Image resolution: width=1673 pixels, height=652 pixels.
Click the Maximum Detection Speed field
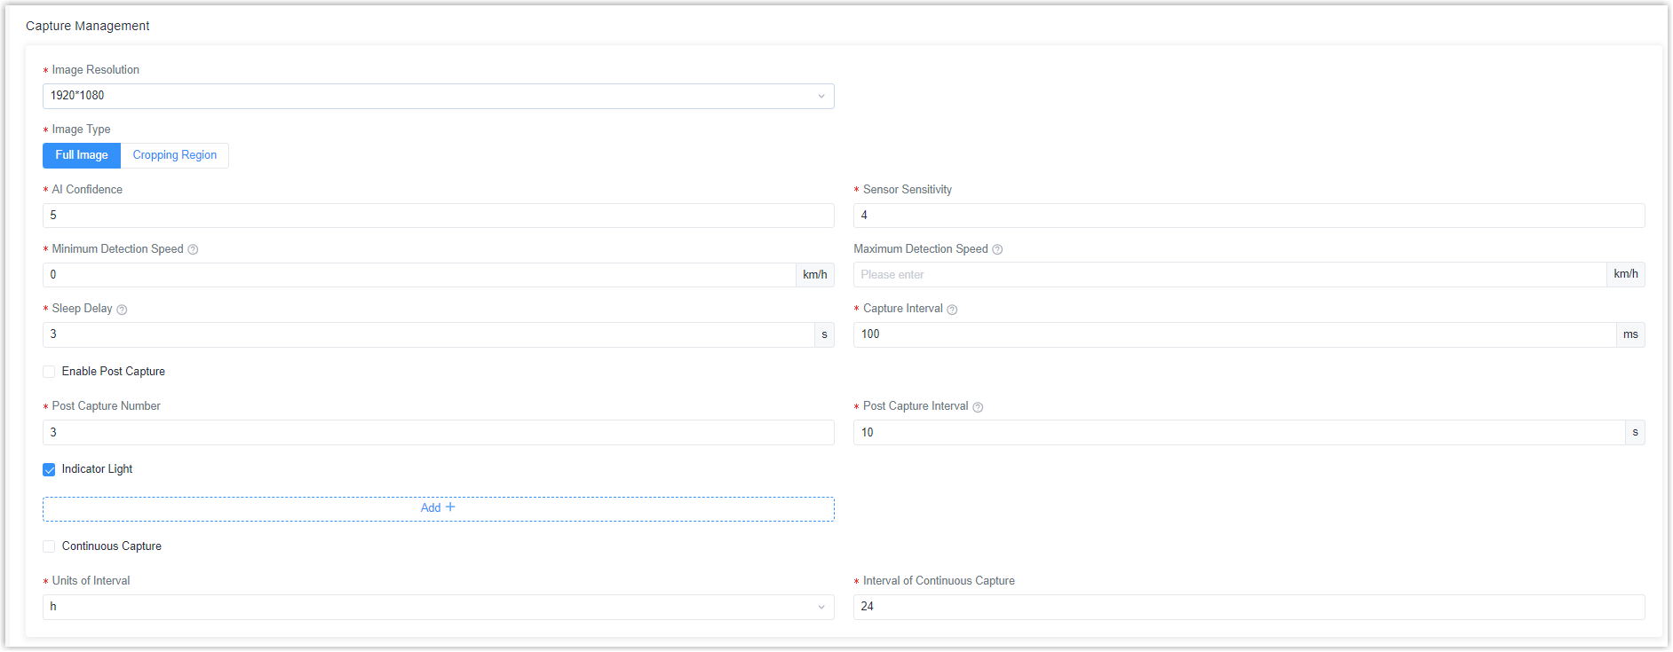pyautogui.click(x=1230, y=275)
